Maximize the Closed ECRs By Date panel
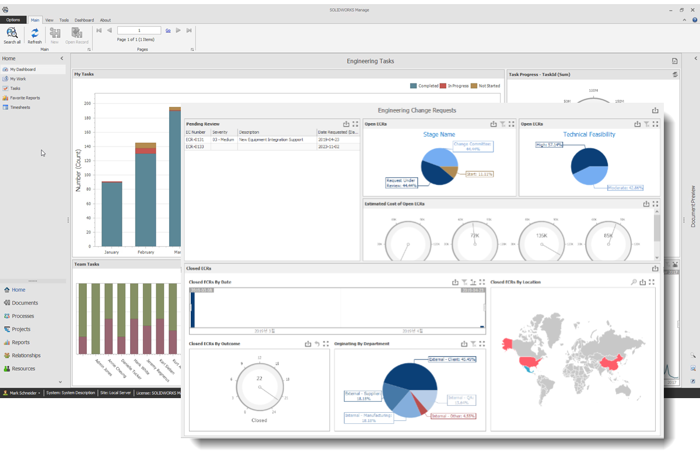700x467 pixels. (x=482, y=282)
